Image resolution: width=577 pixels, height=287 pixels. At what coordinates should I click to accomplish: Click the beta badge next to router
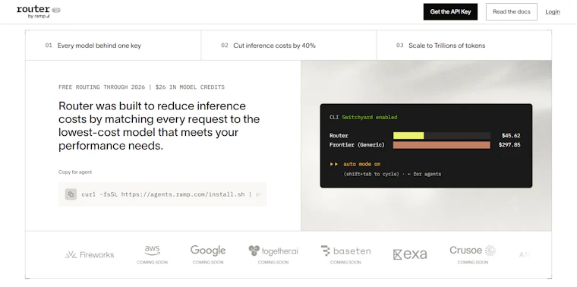pos(56,10)
